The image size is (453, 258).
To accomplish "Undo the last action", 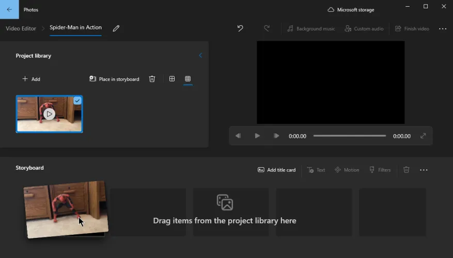I will 240,28.
